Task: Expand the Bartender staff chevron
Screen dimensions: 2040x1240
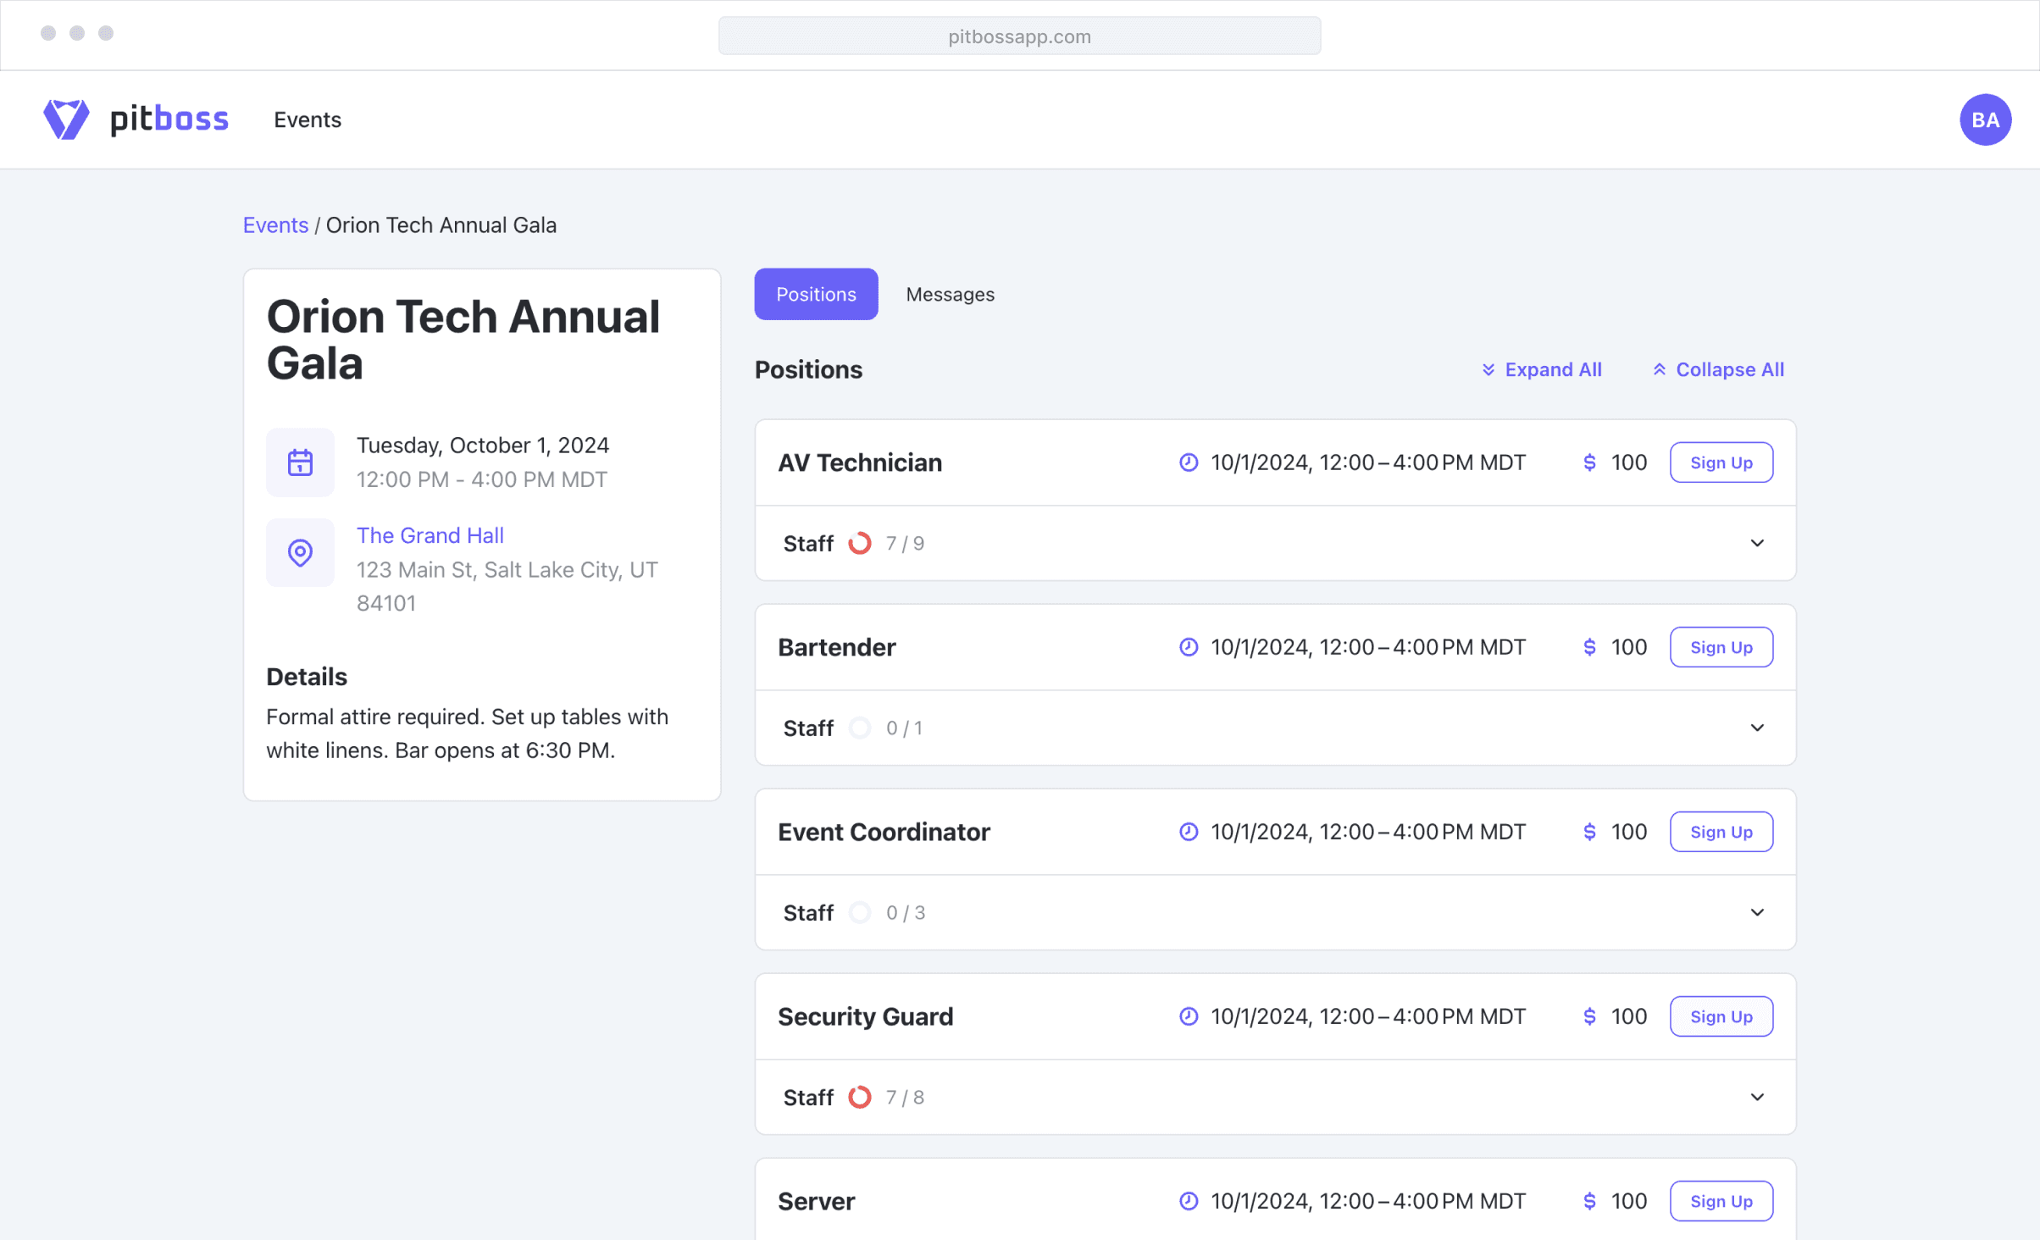Action: coord(1757,728)
